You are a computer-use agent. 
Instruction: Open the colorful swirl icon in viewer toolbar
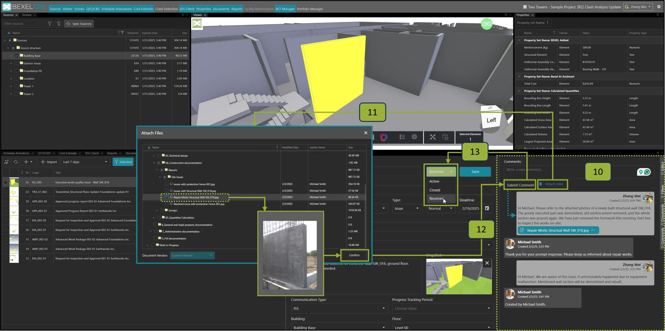pyautogui.click(x=384, y=137)
